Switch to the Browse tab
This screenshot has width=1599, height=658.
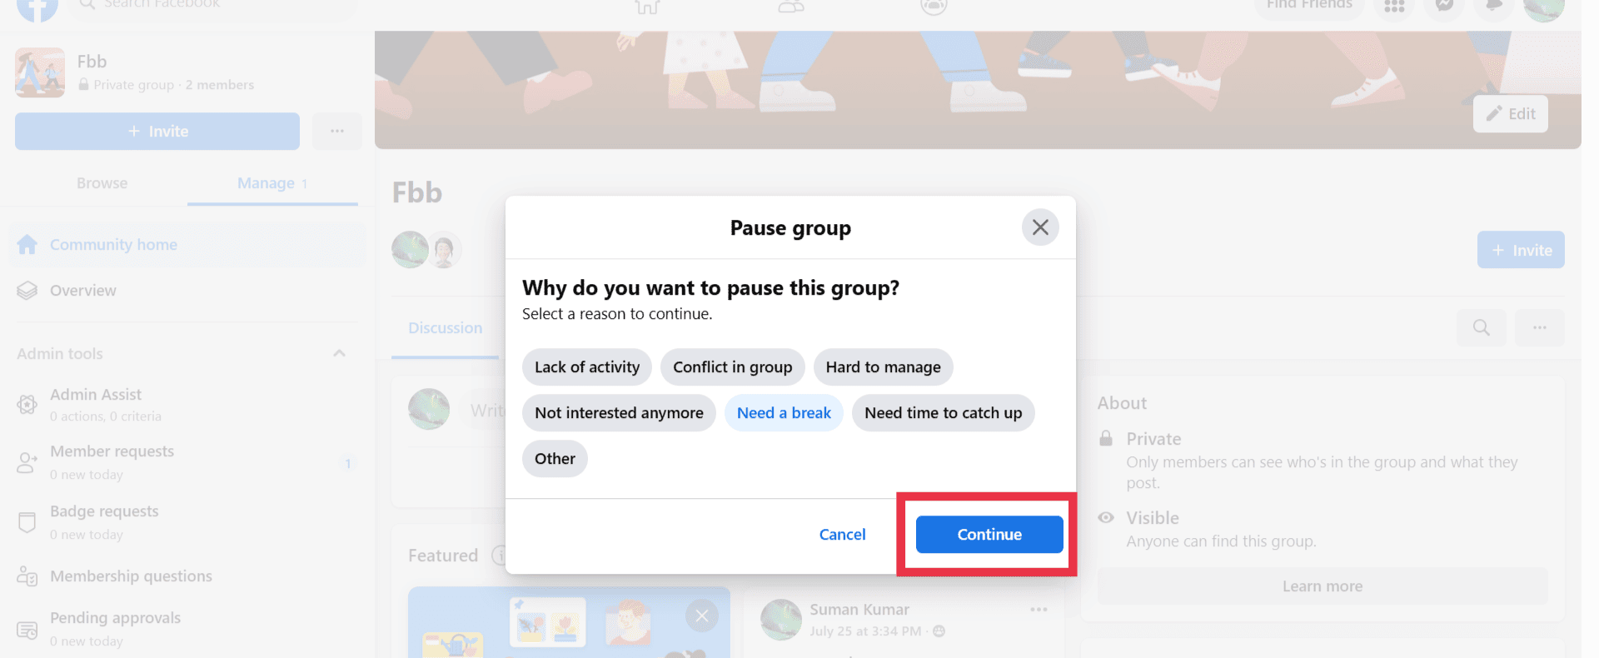click(x=102, y=183)
